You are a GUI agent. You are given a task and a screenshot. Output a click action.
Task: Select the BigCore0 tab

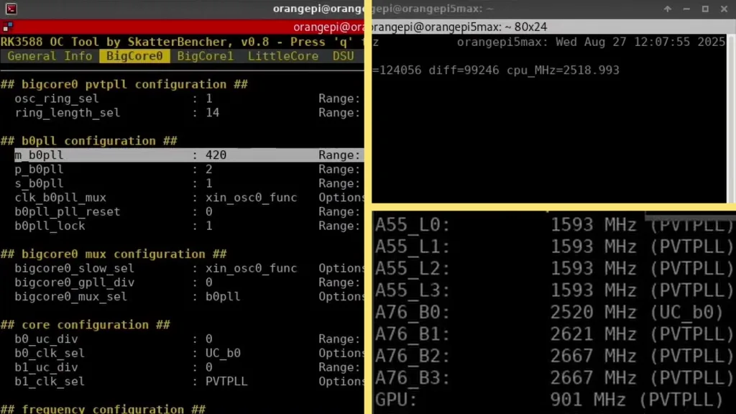point(134,56)
